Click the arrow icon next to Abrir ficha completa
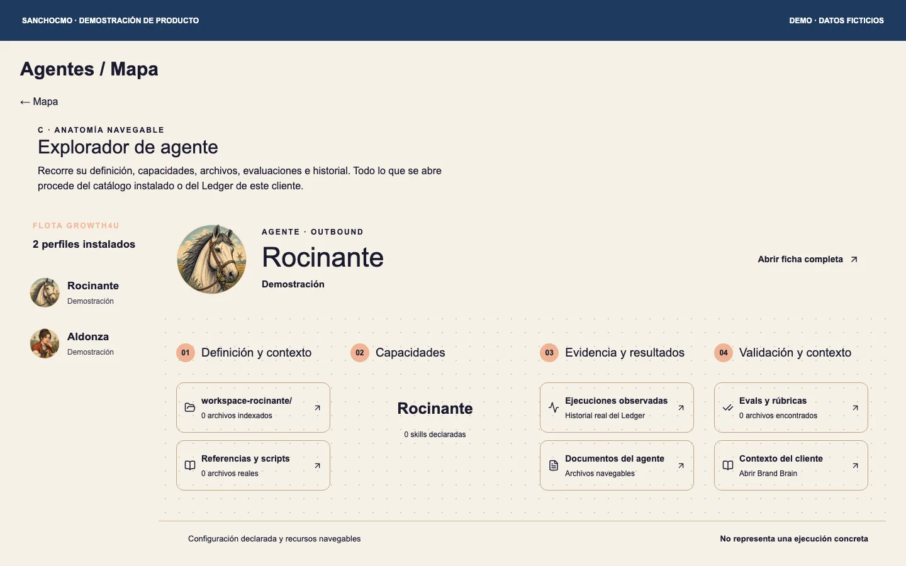This screenshot has width=906, height=566. point(854,259)
